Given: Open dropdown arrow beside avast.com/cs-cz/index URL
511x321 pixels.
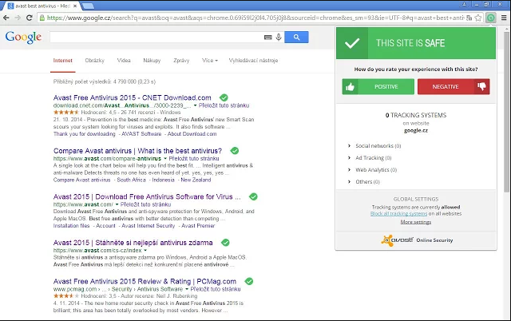Looking at the screenshot, I should pos(145,251).
